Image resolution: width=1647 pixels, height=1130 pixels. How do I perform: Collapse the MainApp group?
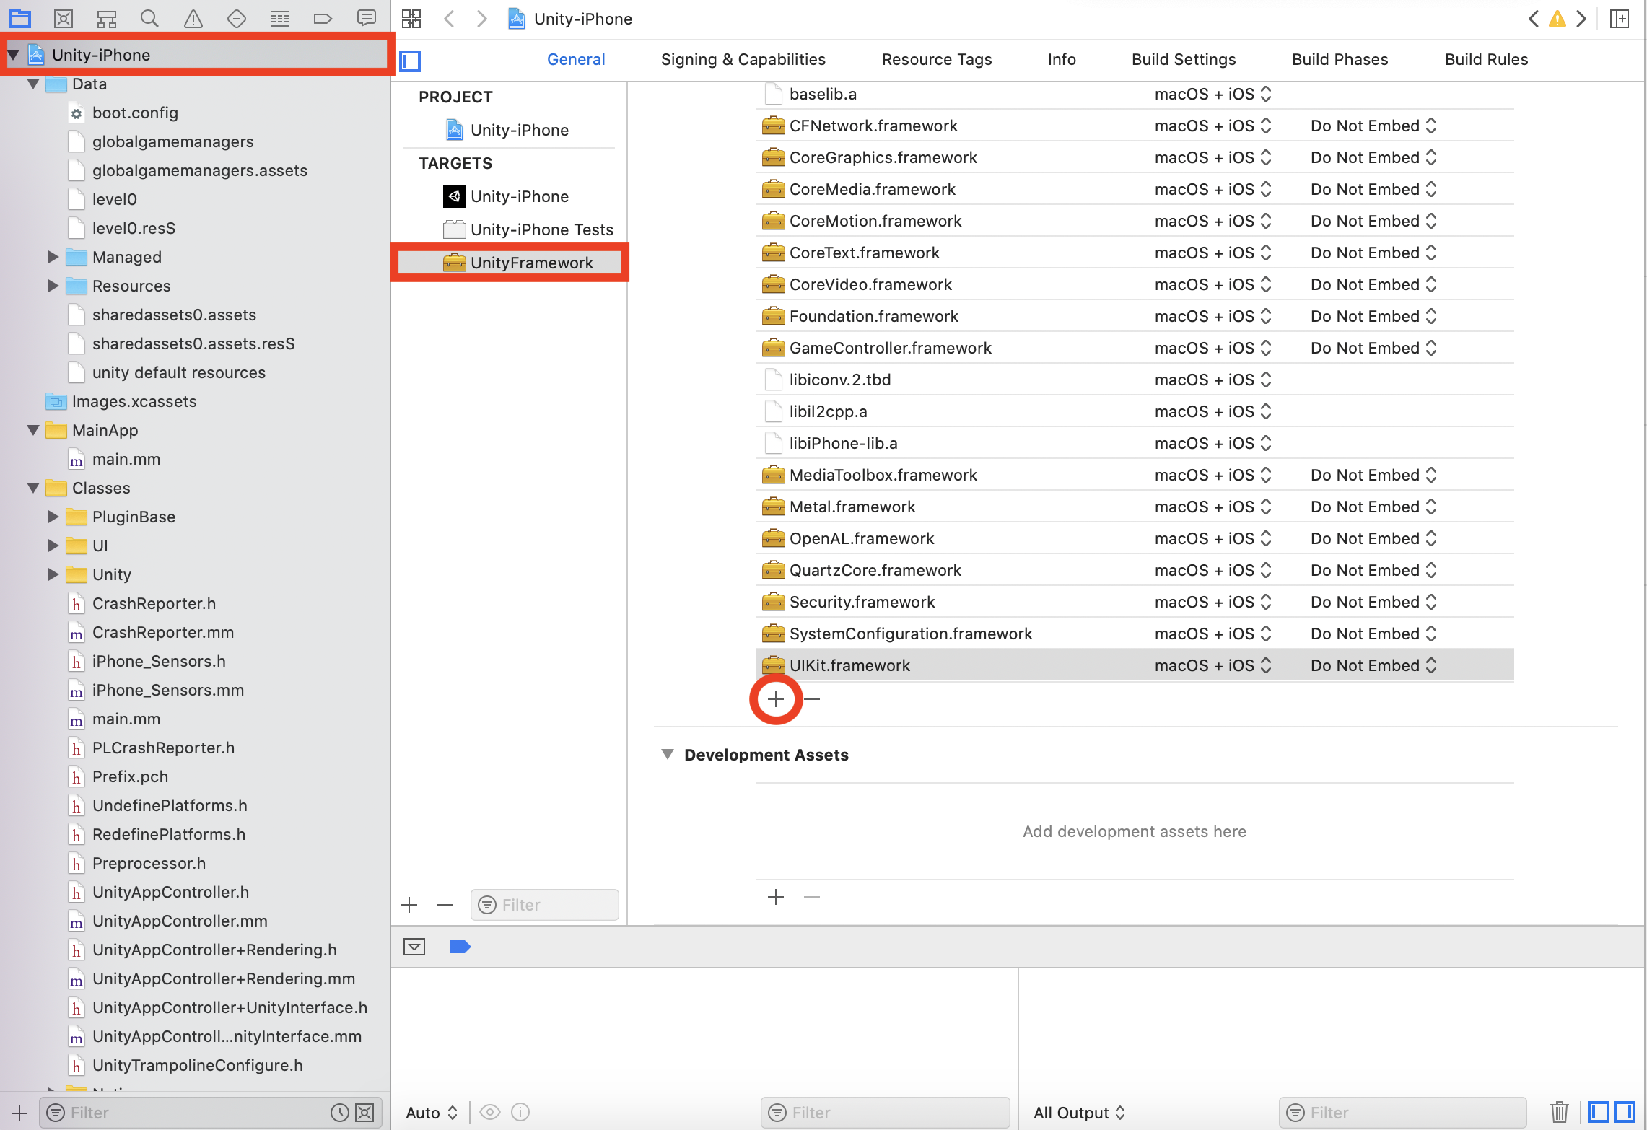pyautogui.click(x=33, y=430)
